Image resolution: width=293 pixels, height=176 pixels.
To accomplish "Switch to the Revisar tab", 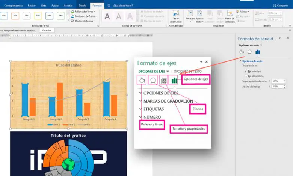I will [32, 6].
